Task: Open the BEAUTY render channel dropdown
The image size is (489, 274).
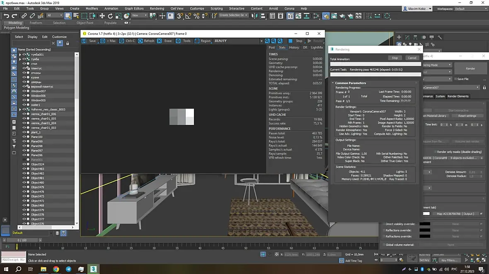Action: (x=261, y=41)
